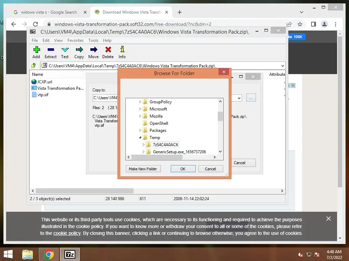Image resolution: width=349 pixels, height=261 pixels.
Task: Expand the Microsoft folder node
Action: (140, 109)
